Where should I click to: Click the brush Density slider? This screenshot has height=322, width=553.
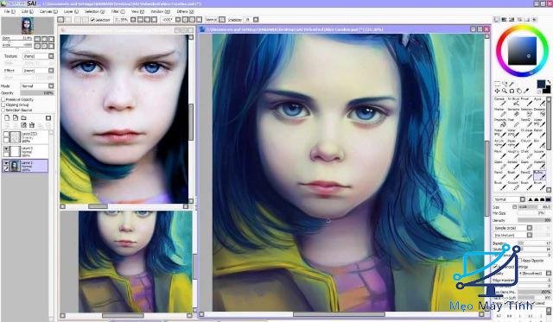(535, 220)
